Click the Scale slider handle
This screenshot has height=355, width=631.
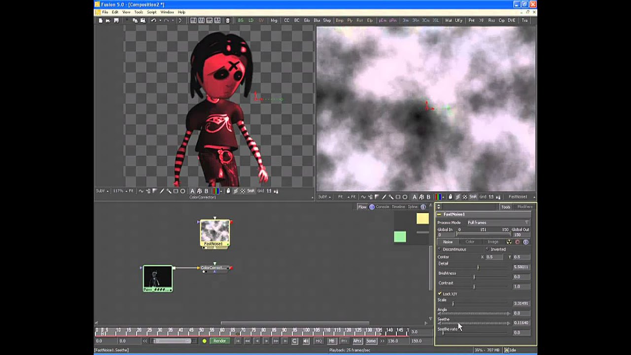453,304
